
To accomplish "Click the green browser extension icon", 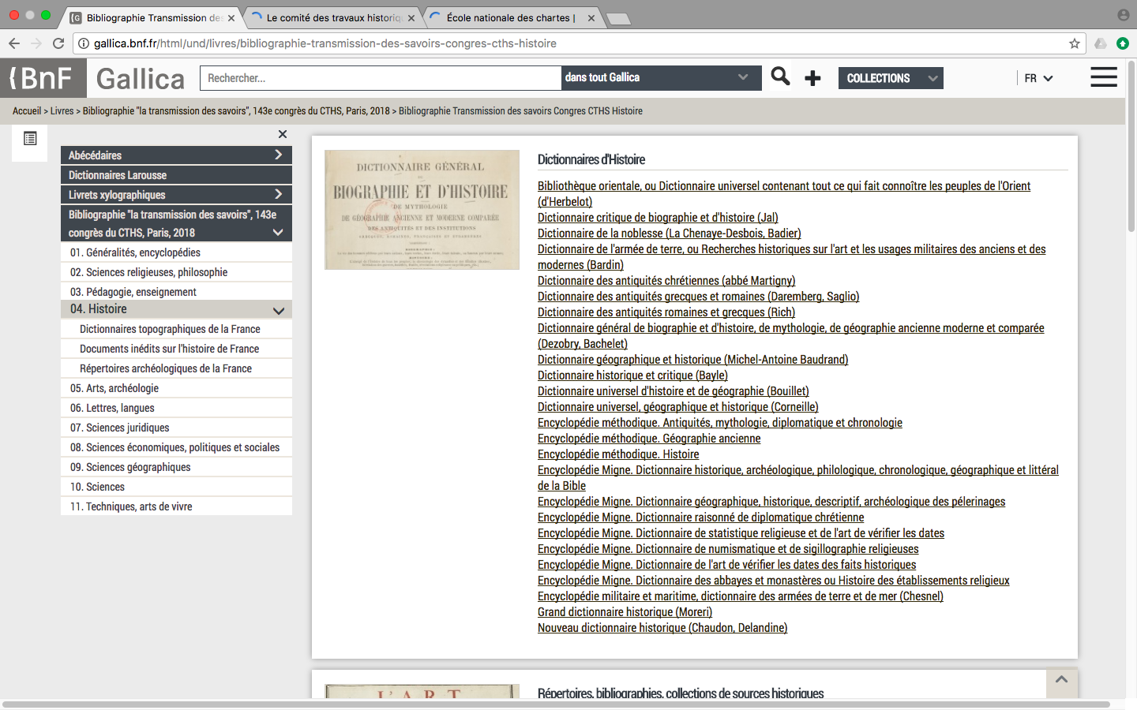I will pyautogui.click(x=1122, y=43).
